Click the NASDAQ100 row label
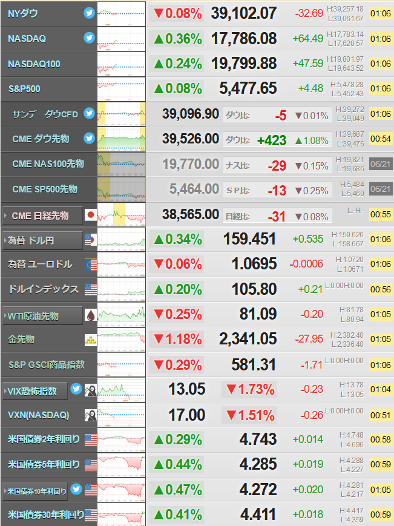The width and height of the screenshot is (394, 526). (x=34, y=64)
